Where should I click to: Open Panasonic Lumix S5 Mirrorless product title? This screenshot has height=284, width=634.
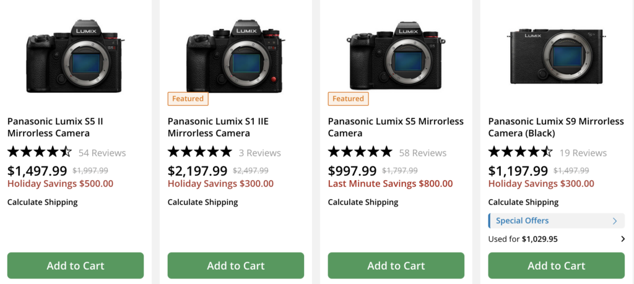point(396,127)
